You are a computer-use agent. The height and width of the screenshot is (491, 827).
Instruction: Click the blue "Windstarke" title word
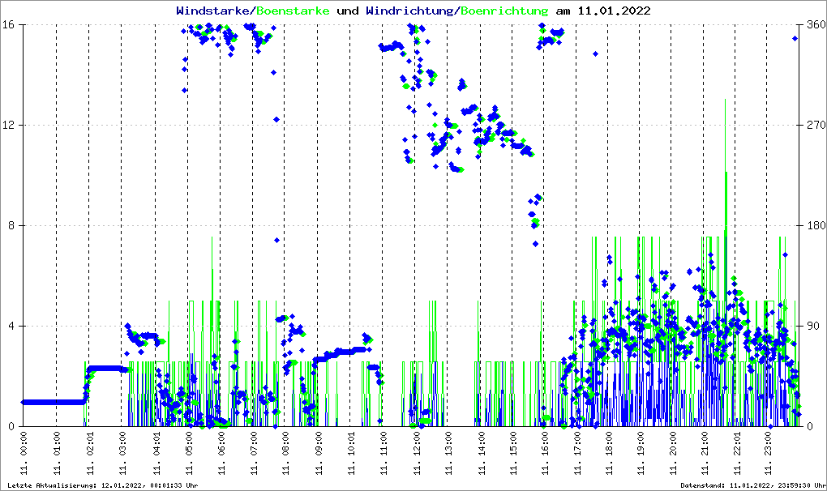click(214, 11)
